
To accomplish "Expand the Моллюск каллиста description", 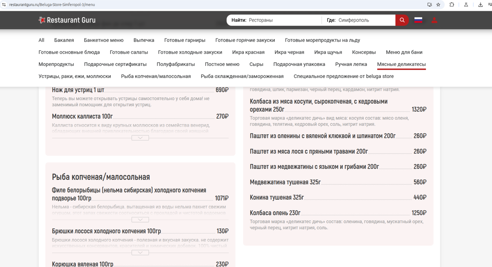I will point(140,138).
